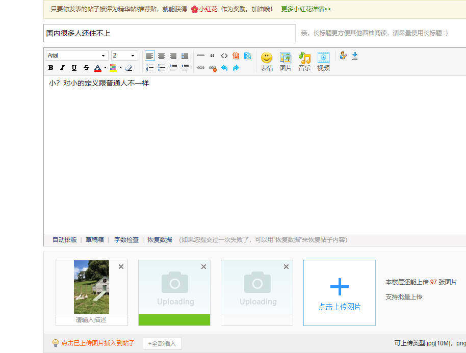Insert a horizontal rule
The width and height of the screenshot is (466, 353).
pos(201,56)
